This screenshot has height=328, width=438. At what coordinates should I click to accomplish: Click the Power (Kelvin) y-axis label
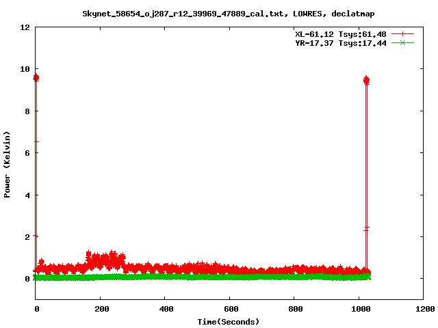coord(7,165)
